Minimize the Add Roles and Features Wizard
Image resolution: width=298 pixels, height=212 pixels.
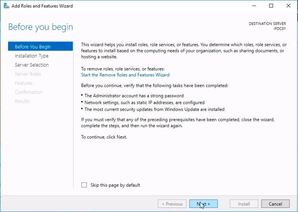(254, 6)
